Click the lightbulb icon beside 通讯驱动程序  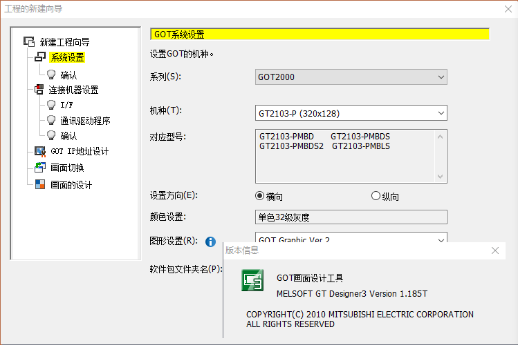coord(50,121)
